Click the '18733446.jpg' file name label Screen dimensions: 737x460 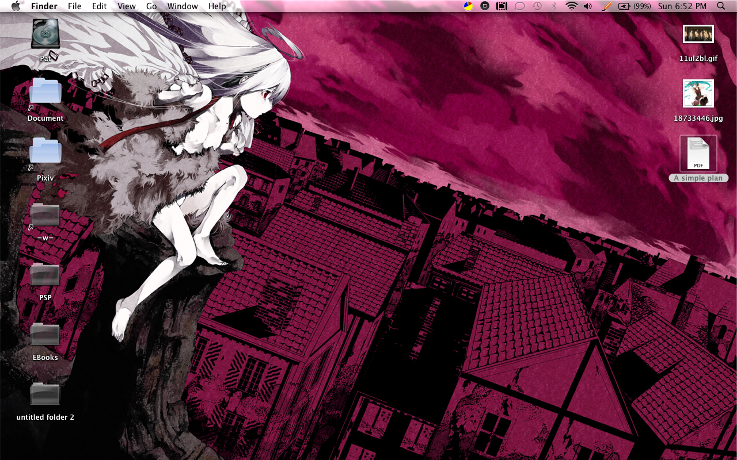[698, 118]
